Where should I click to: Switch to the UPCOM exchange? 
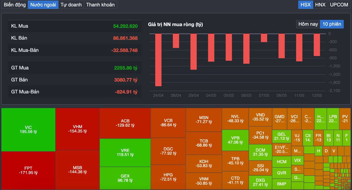click(339, 5)
